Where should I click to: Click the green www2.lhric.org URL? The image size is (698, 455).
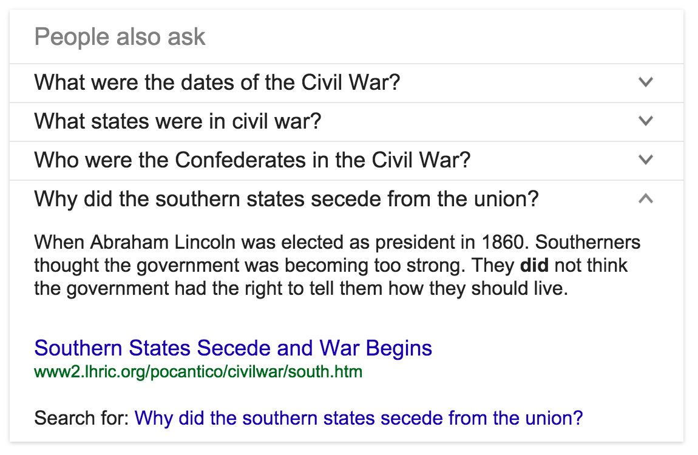198,371
